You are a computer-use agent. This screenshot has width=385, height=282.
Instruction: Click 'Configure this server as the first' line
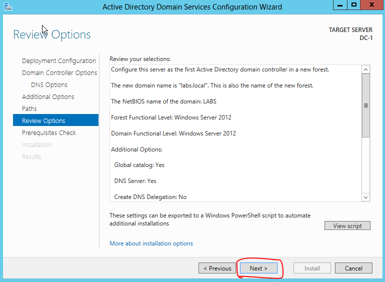220,69
